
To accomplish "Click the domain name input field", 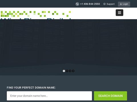I will (x=49, y=96).
